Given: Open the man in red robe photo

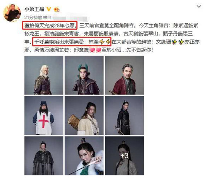Looking at the screenshot, I should 125,75.
